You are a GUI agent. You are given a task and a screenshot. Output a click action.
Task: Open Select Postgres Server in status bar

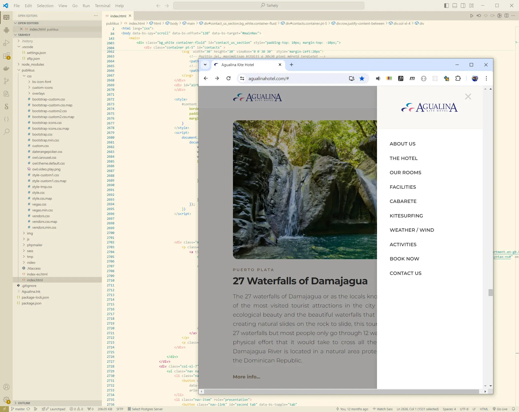point(145,409)
